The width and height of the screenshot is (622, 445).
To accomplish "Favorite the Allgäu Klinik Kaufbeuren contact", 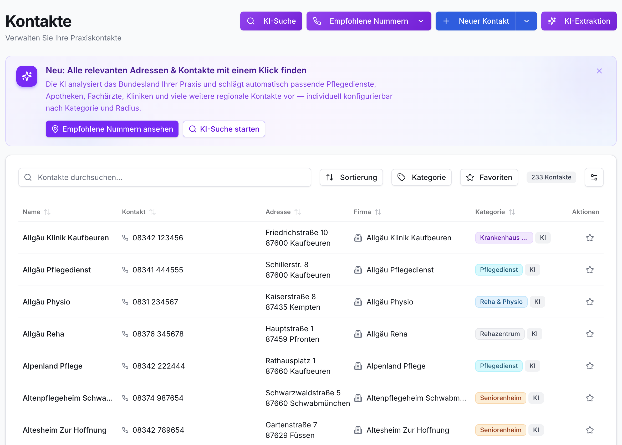I will pos(590,238).
